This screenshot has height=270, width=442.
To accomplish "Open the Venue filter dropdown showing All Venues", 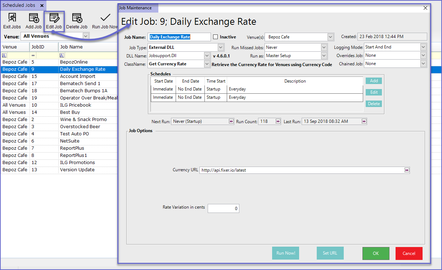I will point(86,36).
